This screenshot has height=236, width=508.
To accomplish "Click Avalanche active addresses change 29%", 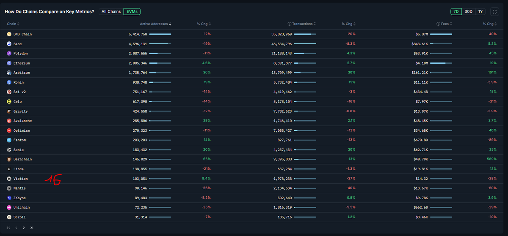I will click(x=207, y=121).
